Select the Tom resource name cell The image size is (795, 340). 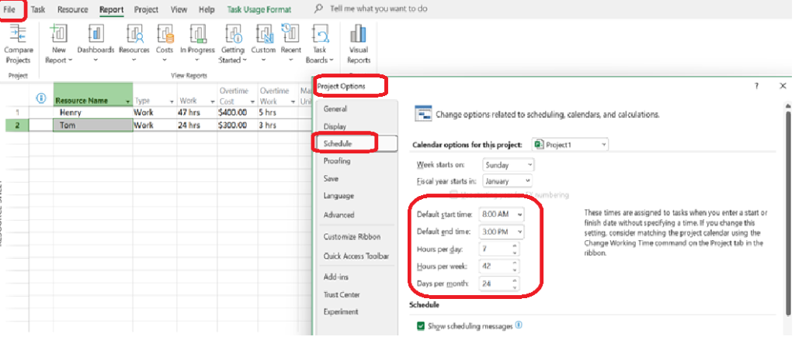[93, 125]
